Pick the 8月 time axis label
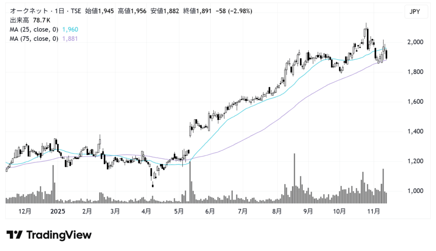The image size is (436, 251). pyautogui.click(x=277, y=211)
